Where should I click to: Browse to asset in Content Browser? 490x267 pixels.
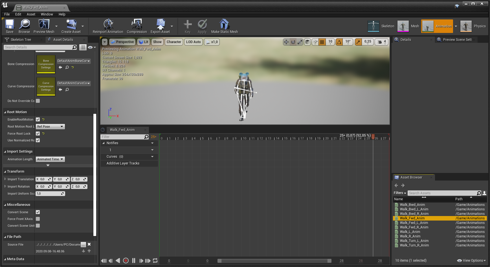click(x=24, y=26)
